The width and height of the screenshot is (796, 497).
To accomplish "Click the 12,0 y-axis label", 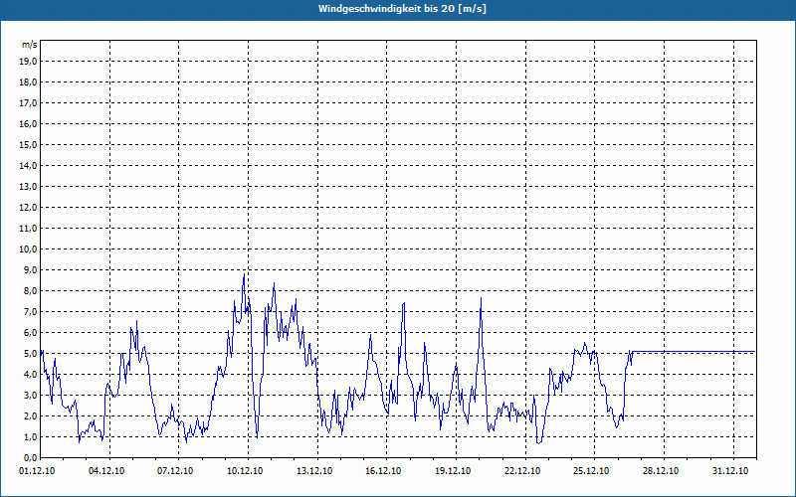I will pos(29,208).
